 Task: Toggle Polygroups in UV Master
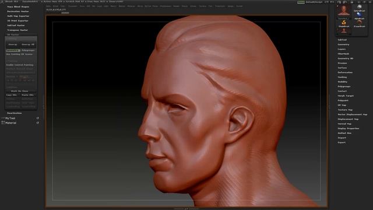tap(28, 51)
